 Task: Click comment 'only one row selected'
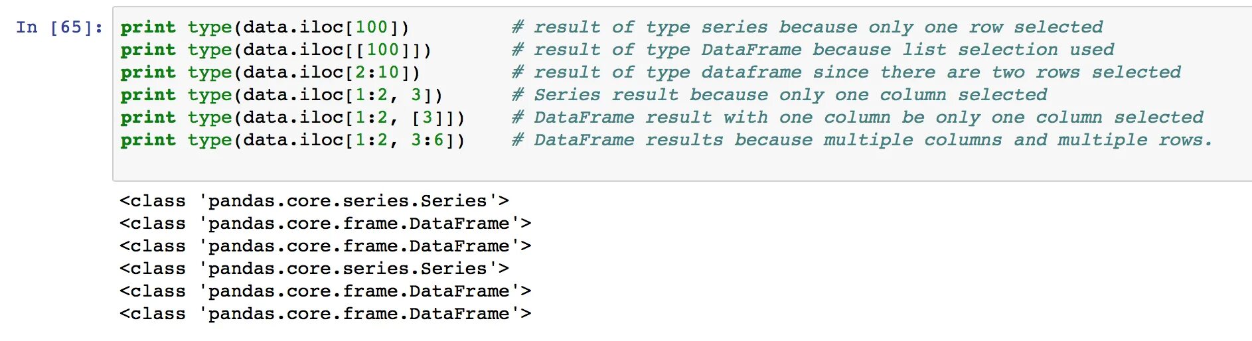pyautogui.click(x=985, y=27)
